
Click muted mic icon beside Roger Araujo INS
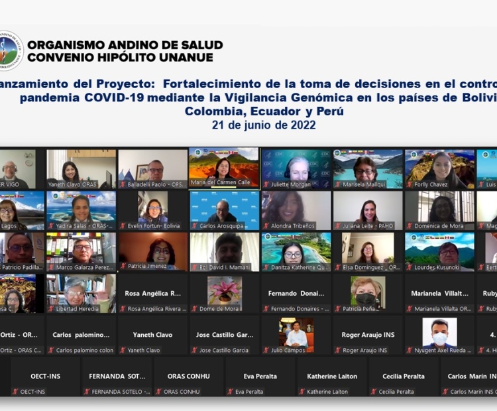337,350
